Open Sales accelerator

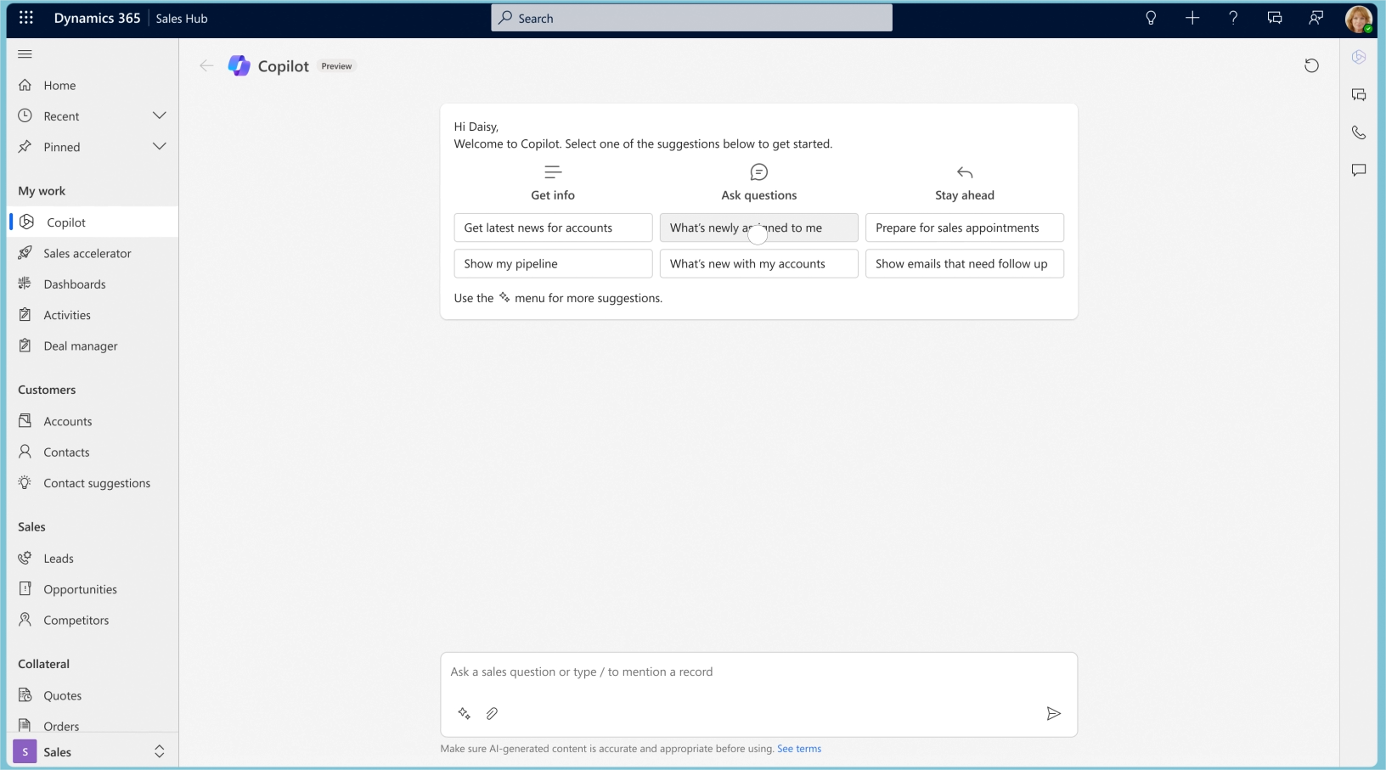point(93,253)
